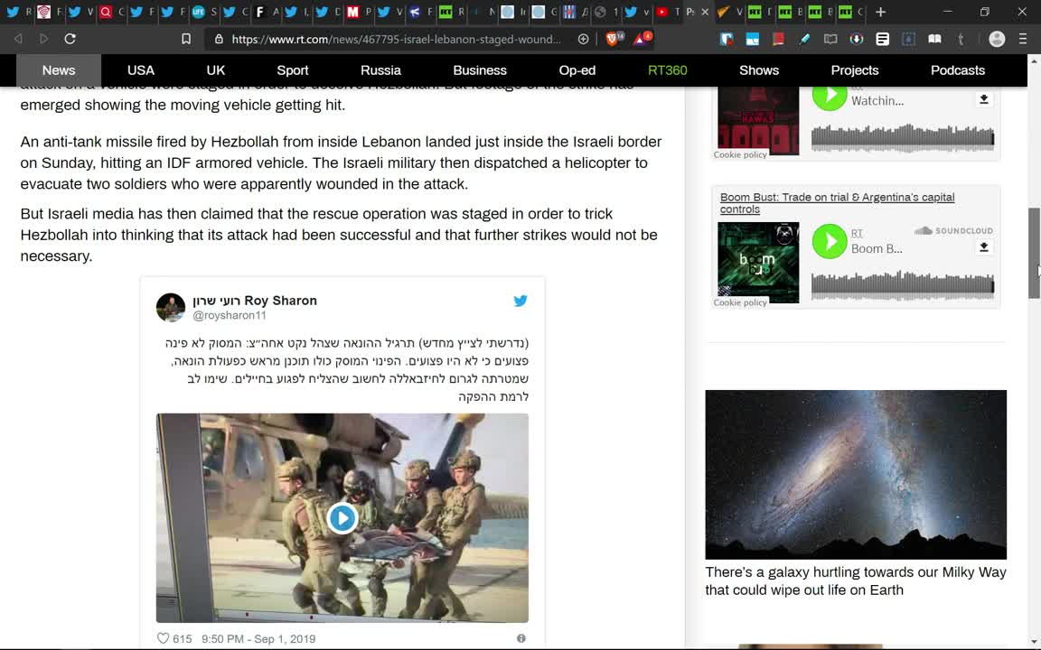Click the padlock site security icon
Viewport: 1041px width, 650px height.
(219, 39)
